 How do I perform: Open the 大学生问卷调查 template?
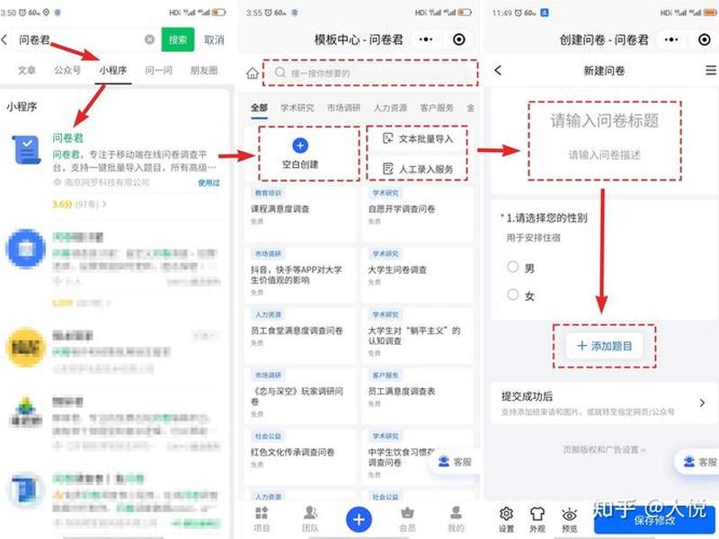click(417, 274)
